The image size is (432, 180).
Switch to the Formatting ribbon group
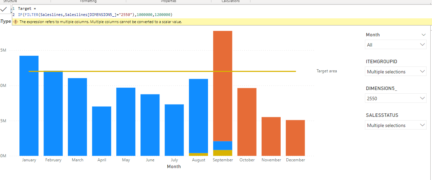(x=88, y=1)
